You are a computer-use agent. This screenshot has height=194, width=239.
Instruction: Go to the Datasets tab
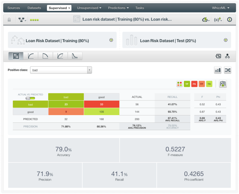34,8
